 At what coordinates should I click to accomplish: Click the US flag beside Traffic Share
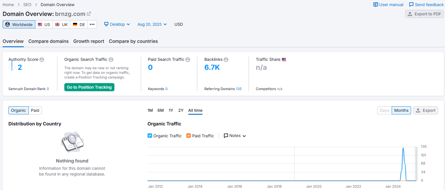click(x=284, y=59)
